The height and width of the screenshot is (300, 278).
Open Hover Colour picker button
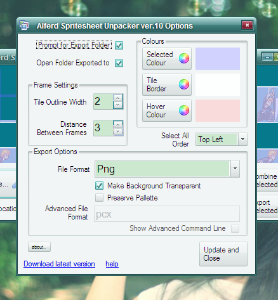click(167, 110)
